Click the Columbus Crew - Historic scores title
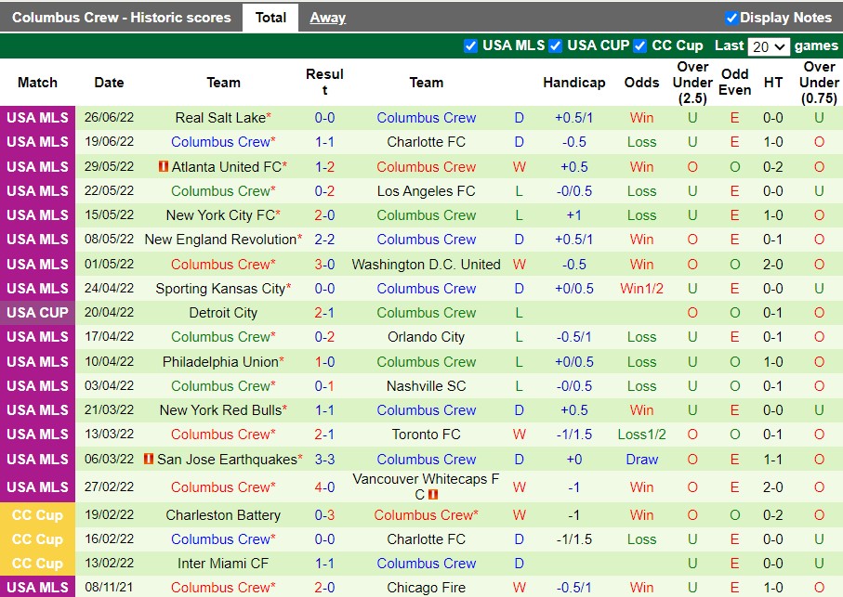Screen dimensions: 843x597 122,18
